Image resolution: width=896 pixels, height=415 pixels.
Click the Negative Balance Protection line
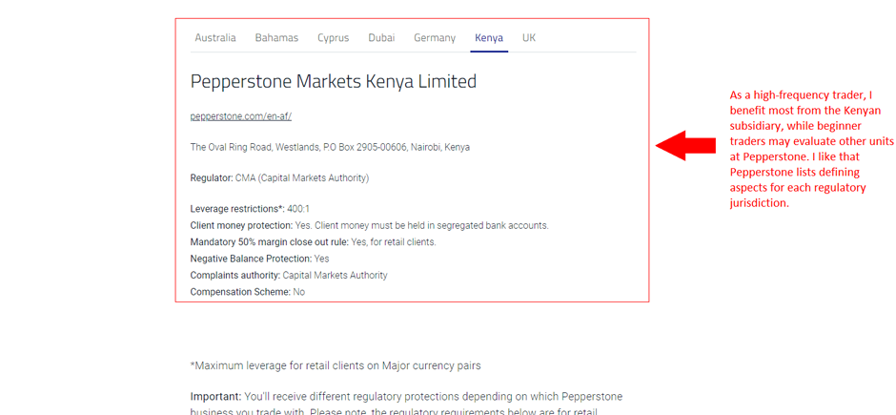click(x=259, y=259)
